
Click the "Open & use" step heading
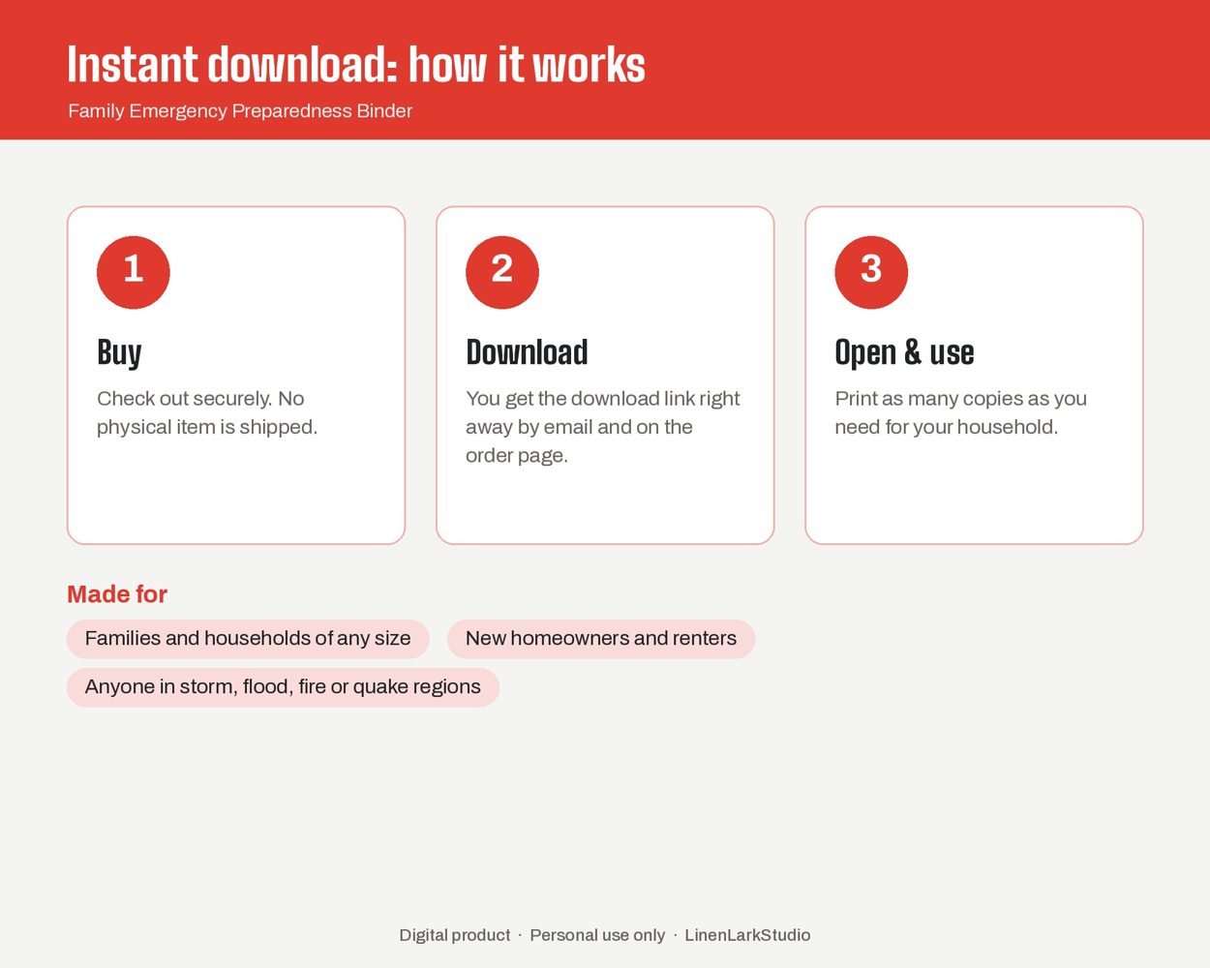904,352
